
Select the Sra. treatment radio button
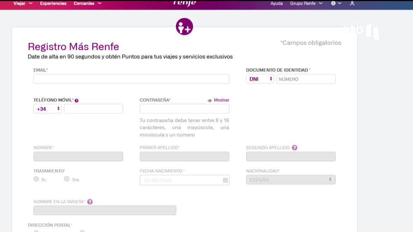point(66,179)
